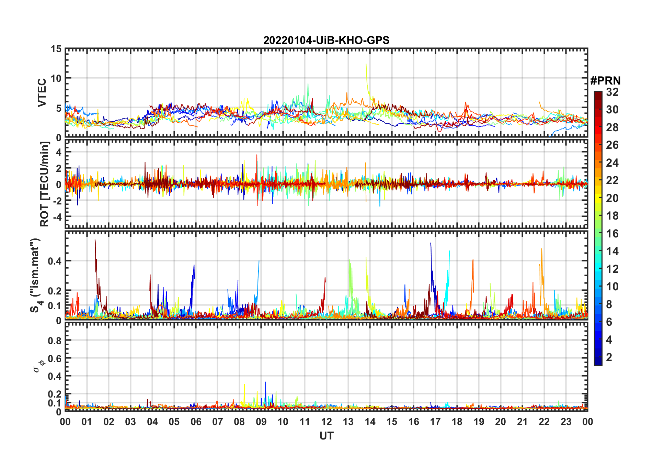Screen dimensions: 653x457
Task: Click the VTEC axis tick label 15
Action: click(x=56, y=49)
